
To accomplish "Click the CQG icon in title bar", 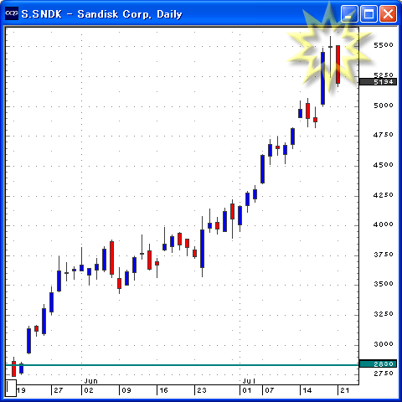I will coord(12,13).
